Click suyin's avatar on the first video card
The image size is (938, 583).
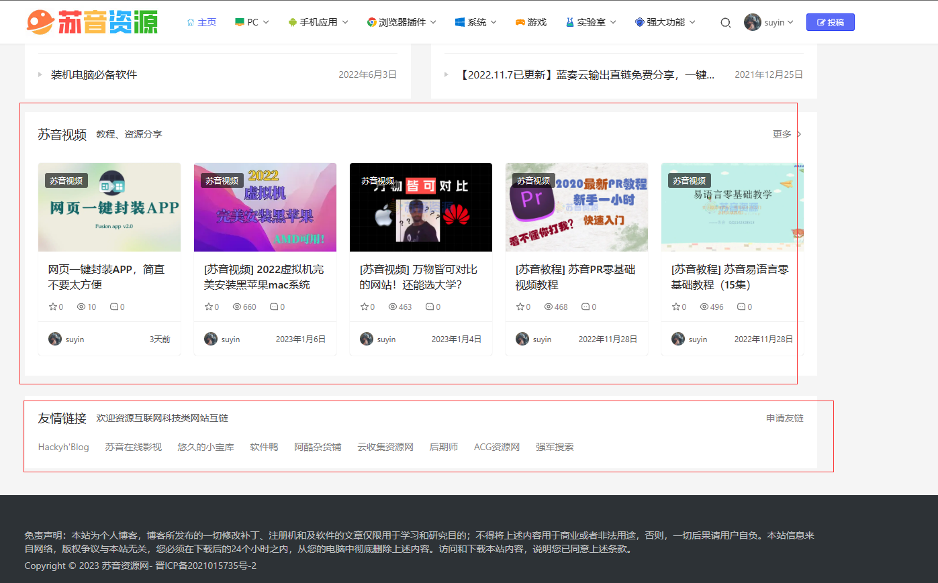click(x=54, y=339)
